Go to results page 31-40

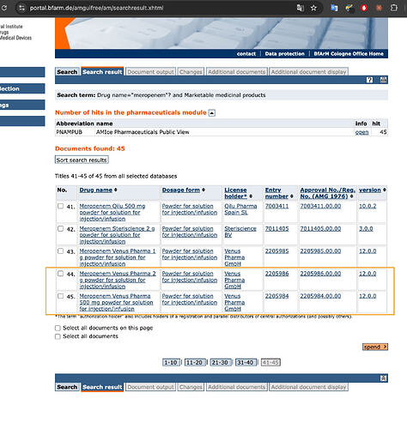click(x=246, y=362)
